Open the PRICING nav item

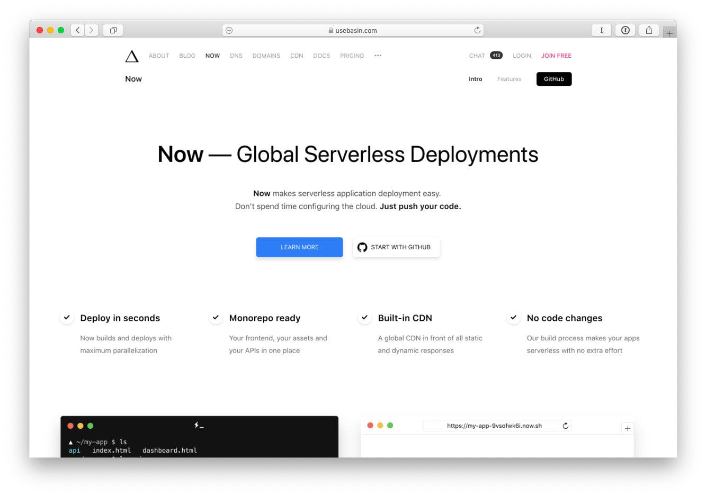(x=352, y=56)
